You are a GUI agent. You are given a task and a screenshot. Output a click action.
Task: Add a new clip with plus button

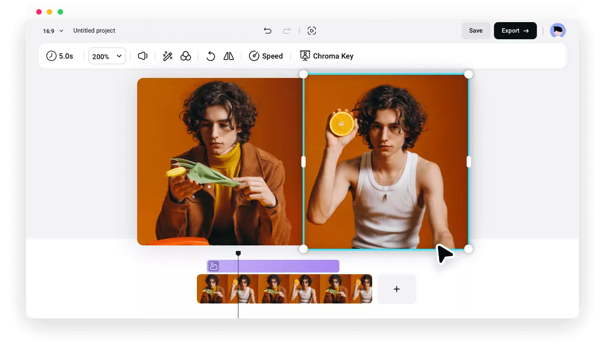coord(397,289)
